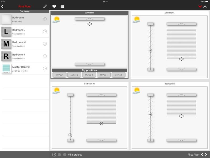210x158 pixels.
Task: Tap the pencil edit icon
Action: point(45,6)
